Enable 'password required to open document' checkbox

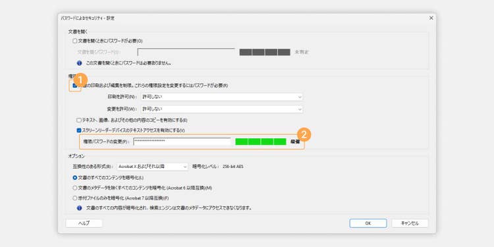pyautogui.click(x=75, y=41)
